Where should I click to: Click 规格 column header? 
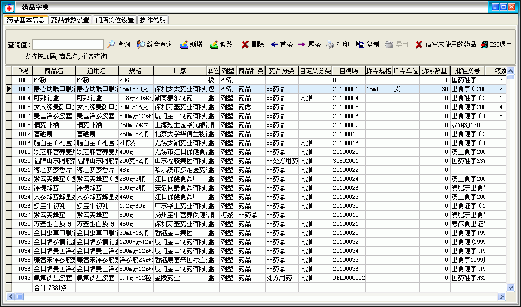tap(136, 71)
